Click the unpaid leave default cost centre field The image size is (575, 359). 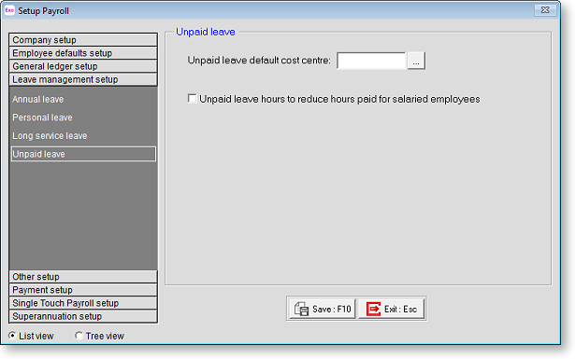[x=371, y=61]
